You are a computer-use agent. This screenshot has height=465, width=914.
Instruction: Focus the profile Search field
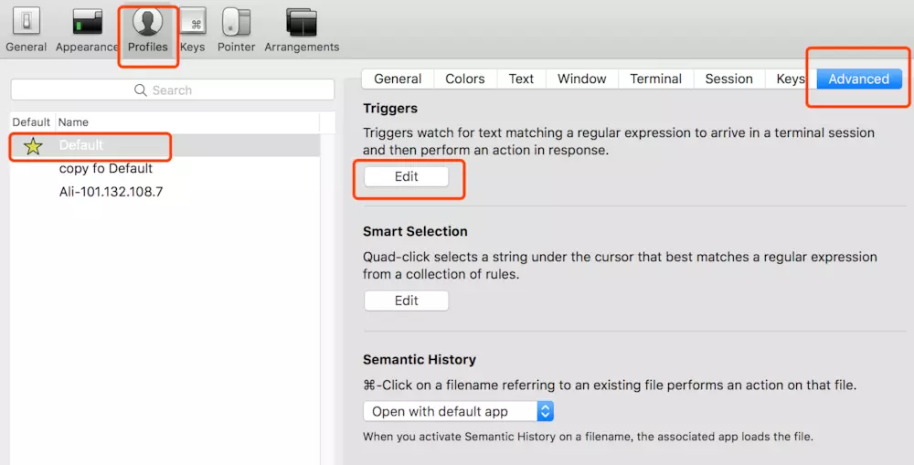(173, 90)
